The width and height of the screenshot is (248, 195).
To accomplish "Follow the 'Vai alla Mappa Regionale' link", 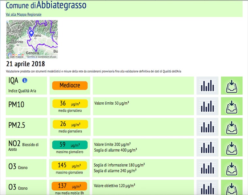I will coord(24,14).
